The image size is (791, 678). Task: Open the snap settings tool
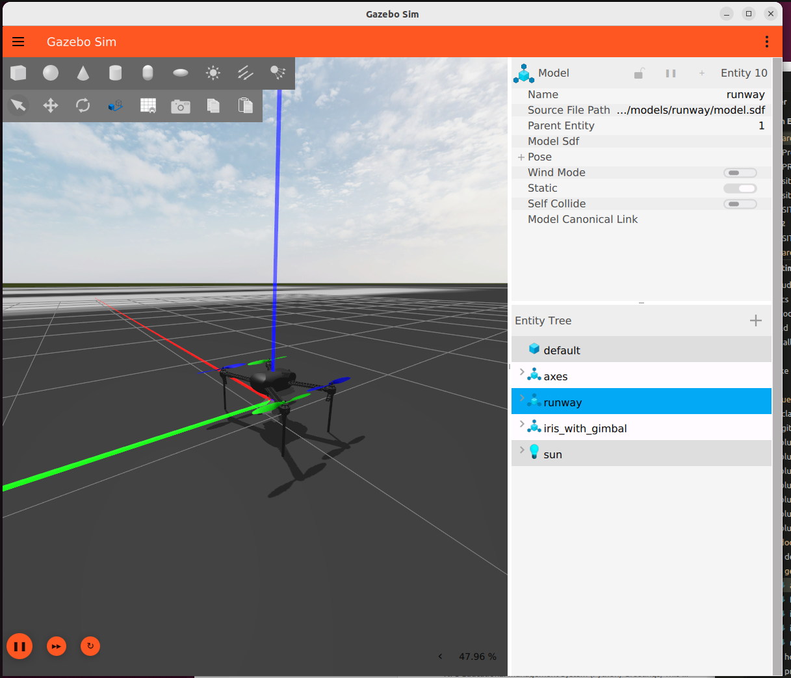pos(116,105)
